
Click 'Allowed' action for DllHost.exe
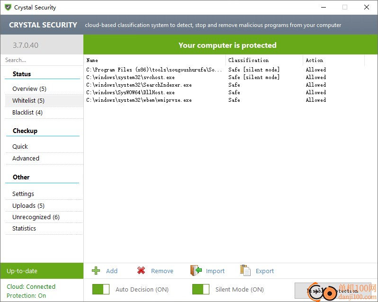(x=316, y=92)
